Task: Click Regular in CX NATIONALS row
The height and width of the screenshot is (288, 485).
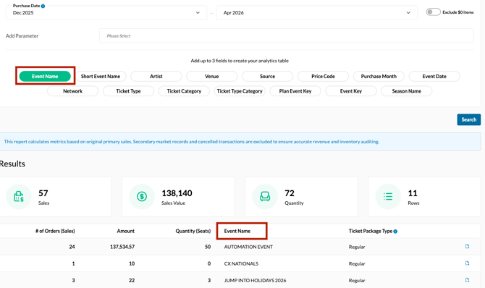Action: coord(357,263)
